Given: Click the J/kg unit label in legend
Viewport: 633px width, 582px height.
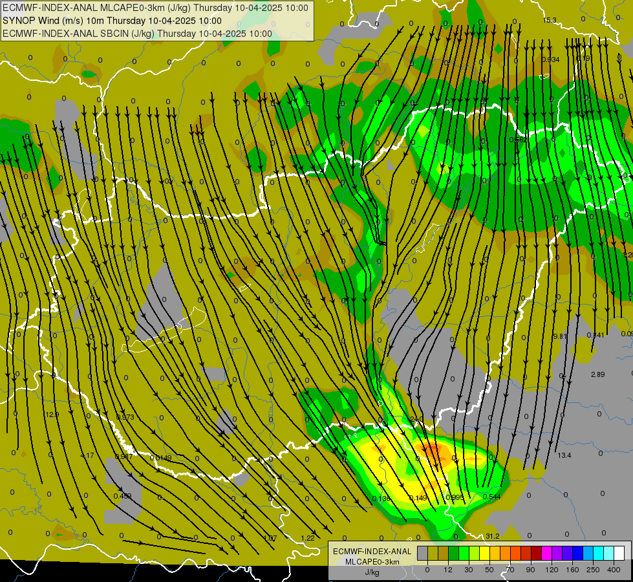Looking at the screenshot, I should pos(372,572).
